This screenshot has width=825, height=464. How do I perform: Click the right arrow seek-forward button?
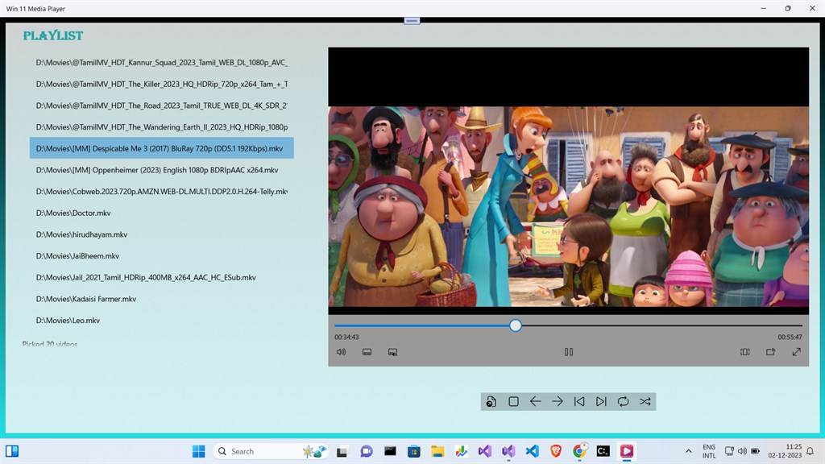(x=558, y=402)
